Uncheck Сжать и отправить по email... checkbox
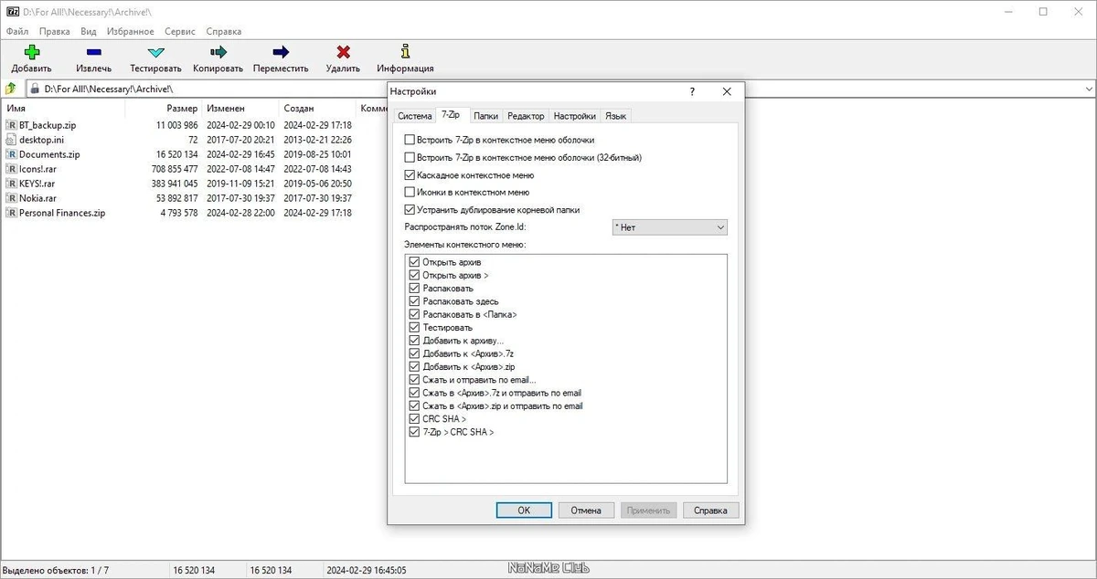The width and height of the screenshot is (1097, 579). point(414,380)
